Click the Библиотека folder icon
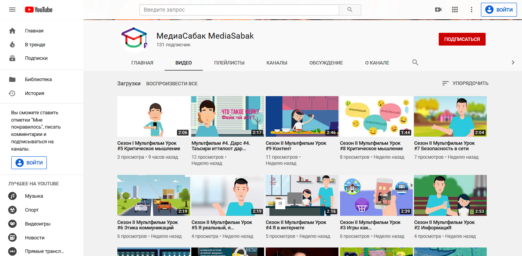Image resolution: width=522 pixels, height=256 pixels. point(12,80)
